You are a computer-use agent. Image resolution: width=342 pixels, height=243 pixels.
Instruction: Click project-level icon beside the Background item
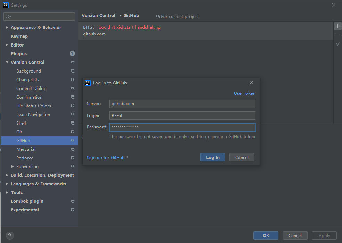pos(73,71)
